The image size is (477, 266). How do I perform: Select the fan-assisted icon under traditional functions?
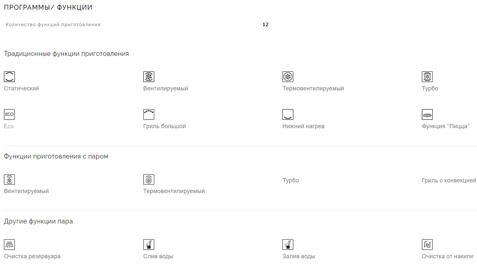[x=149, y=77]
